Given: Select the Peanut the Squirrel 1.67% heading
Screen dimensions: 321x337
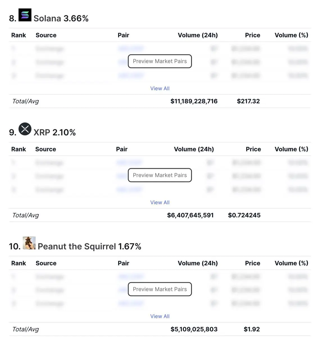Looking at the screenshot, I should click(89, 247).
